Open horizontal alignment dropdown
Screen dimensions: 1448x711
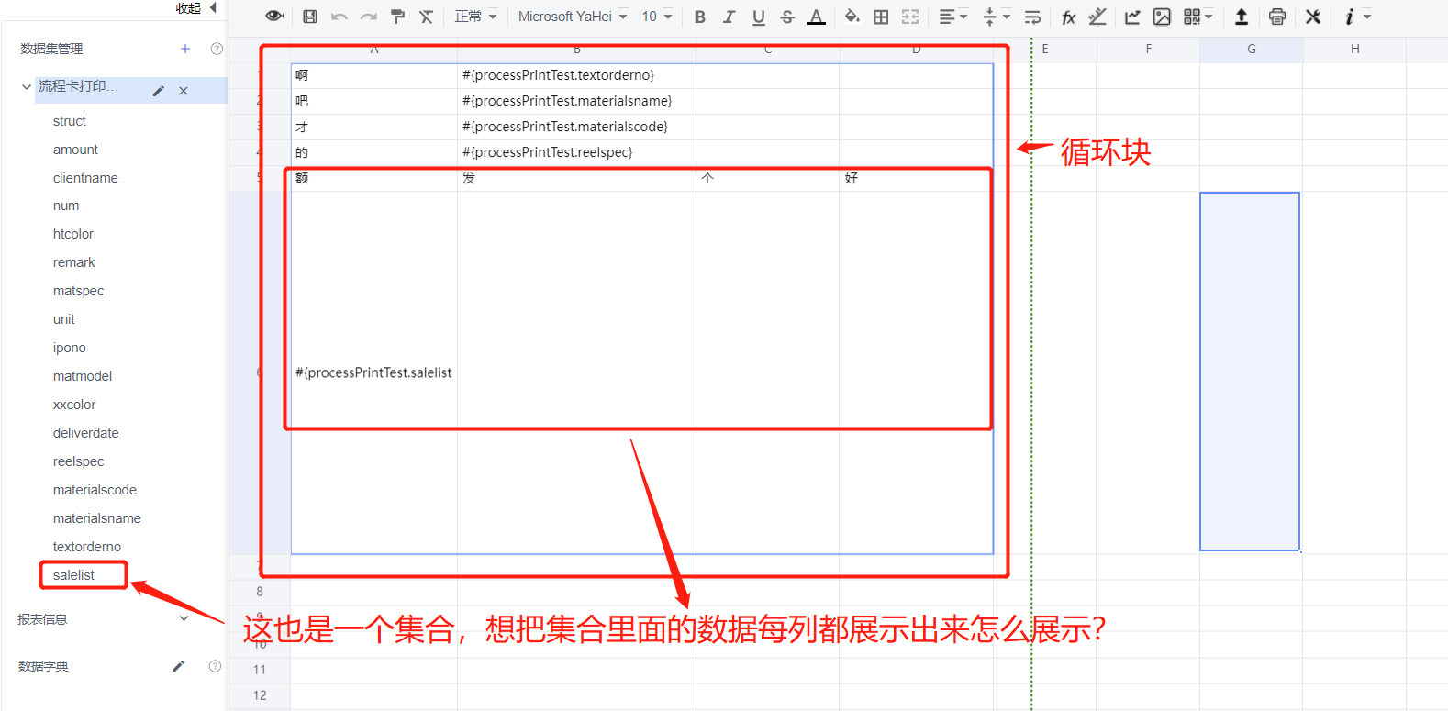953,17
